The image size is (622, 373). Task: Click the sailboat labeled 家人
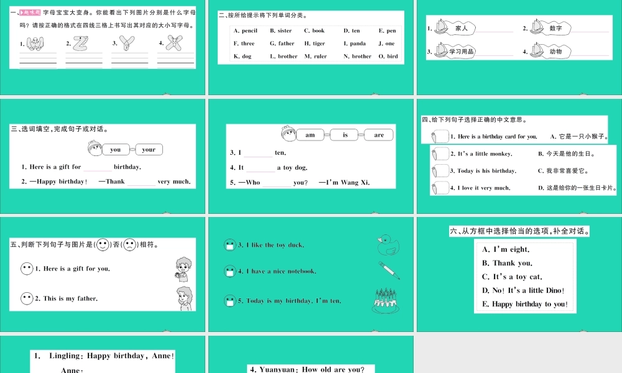click(441, 27)
